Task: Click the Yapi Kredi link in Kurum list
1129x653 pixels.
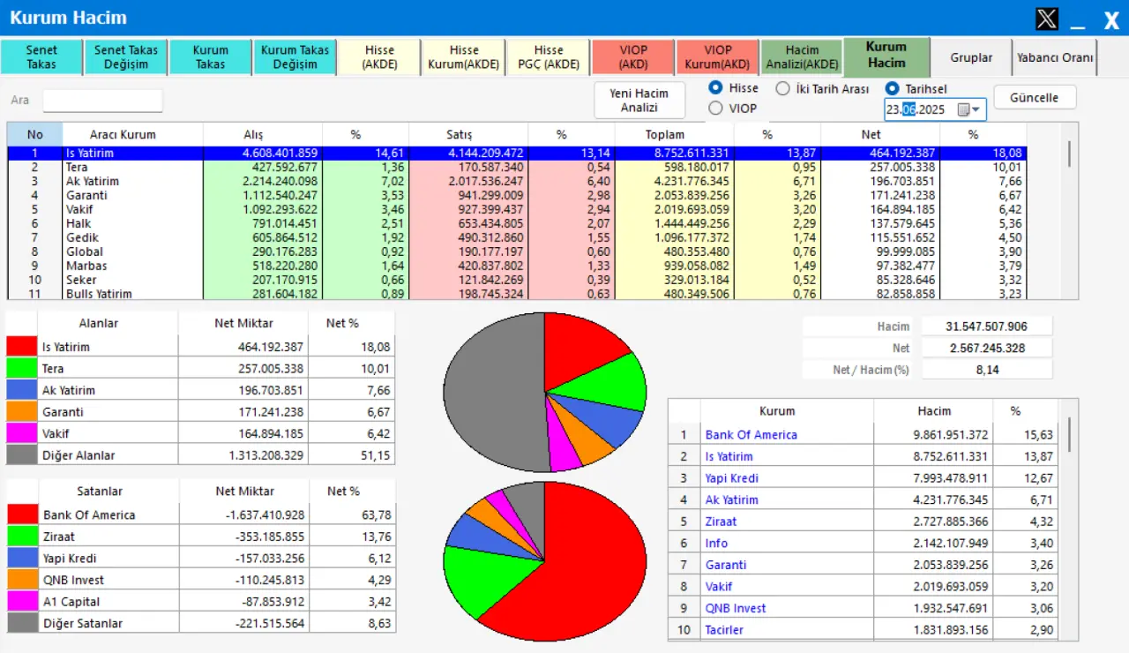Action: tap(731, 477)
